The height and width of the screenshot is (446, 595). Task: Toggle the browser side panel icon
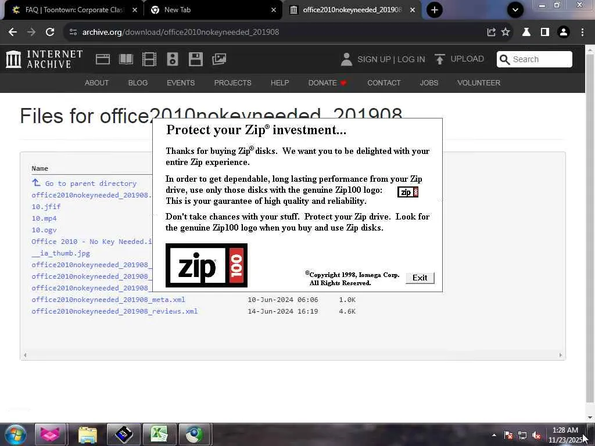545,32
